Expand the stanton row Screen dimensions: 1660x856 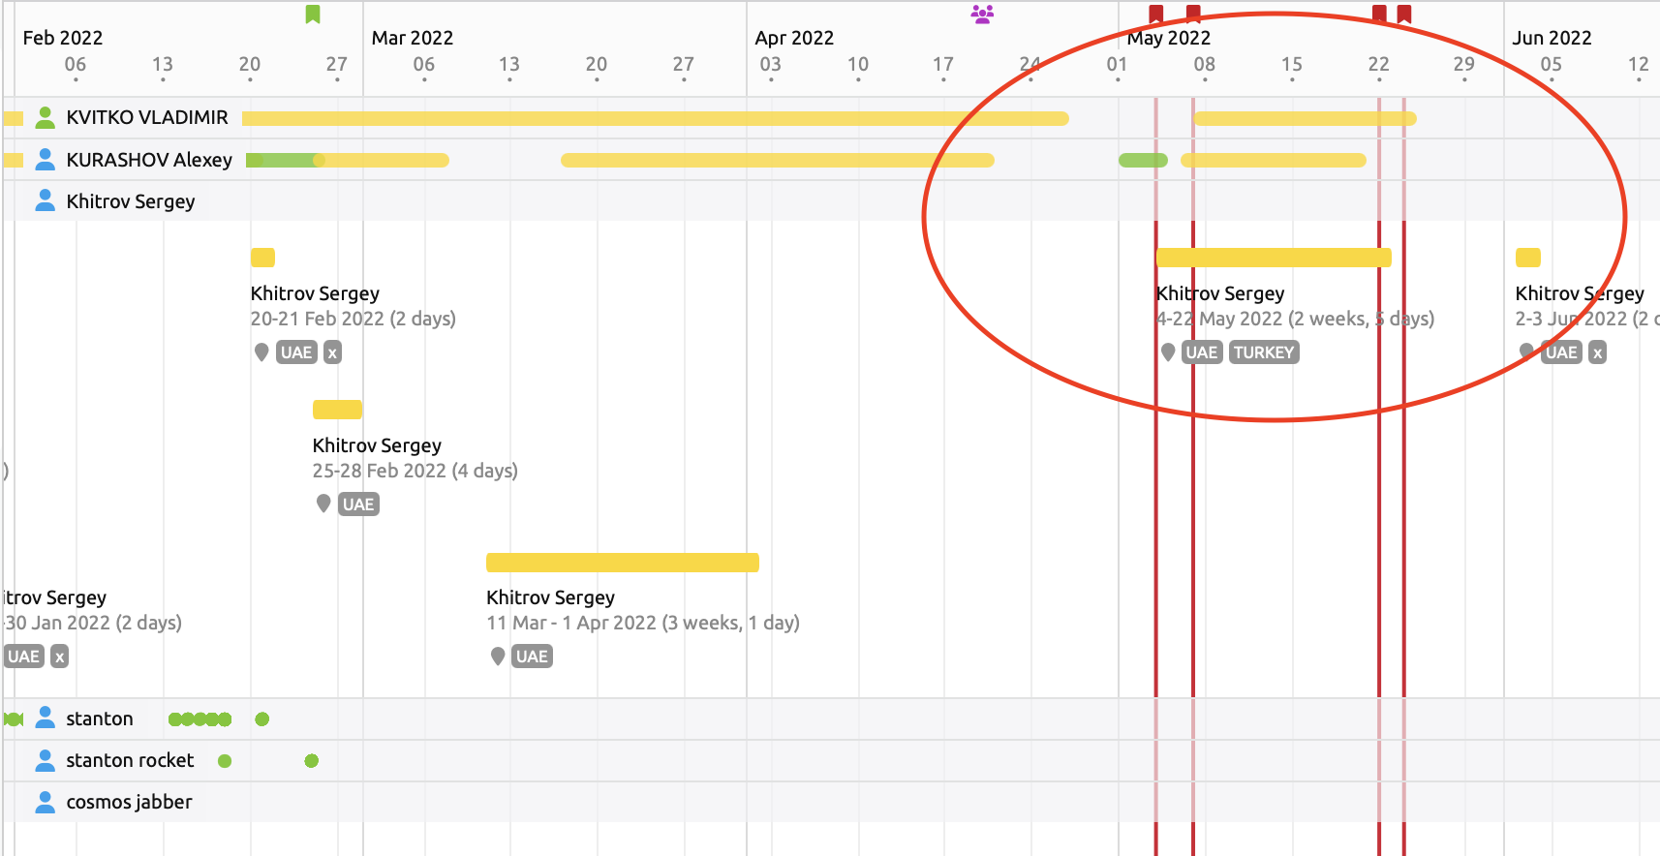100,718
